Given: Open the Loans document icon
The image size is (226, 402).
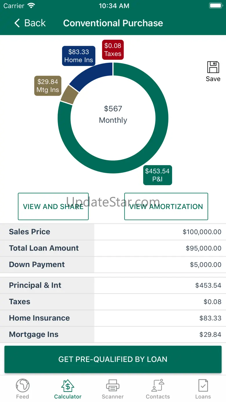Looking at the screenshot, I should coord(203,386).
